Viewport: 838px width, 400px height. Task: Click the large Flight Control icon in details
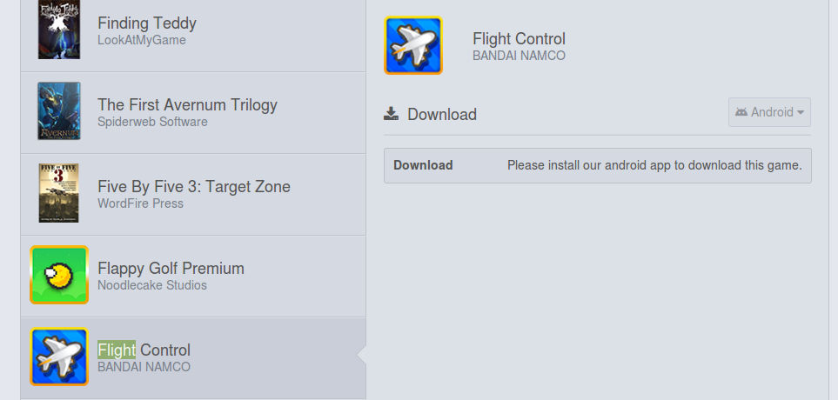point(413,45)
